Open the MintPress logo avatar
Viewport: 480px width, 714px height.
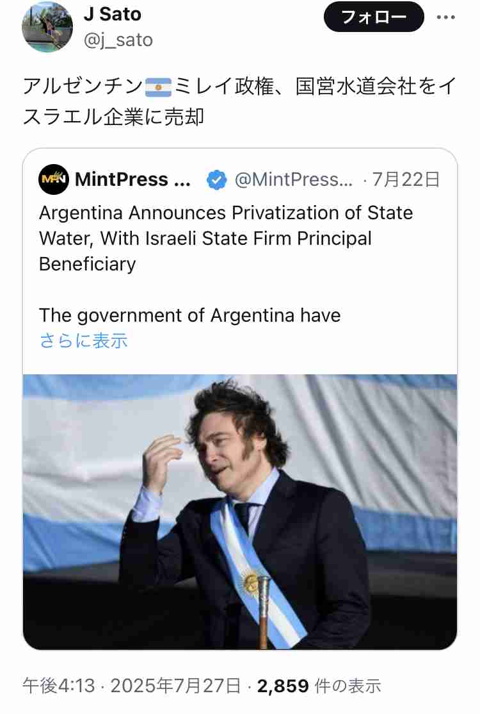(x=54, y=179)
